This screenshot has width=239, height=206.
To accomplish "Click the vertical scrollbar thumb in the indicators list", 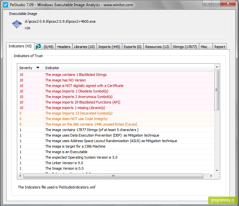I will [217, 90].
